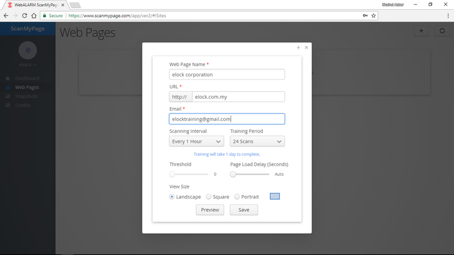
Task: Click Dashboard icon in sidebar
Action: click(x=8, y=78)
